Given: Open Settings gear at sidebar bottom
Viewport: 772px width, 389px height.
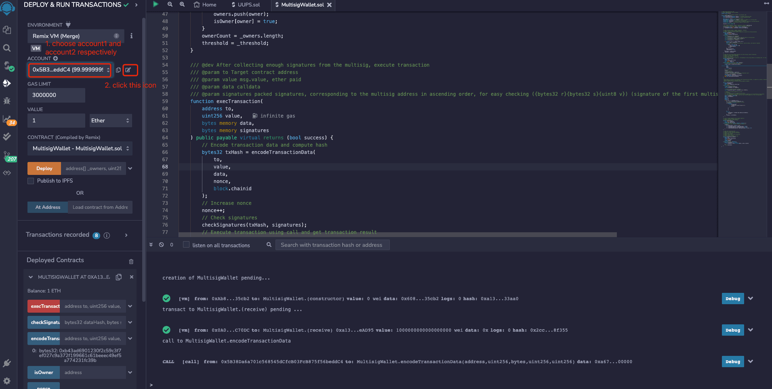Looking at the screenshot, I should (x=7, y=381).
